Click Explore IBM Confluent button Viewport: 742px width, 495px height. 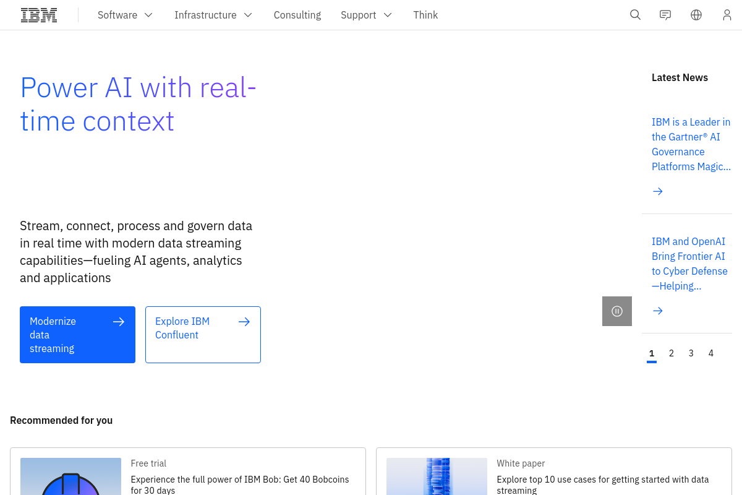point(203,335)
